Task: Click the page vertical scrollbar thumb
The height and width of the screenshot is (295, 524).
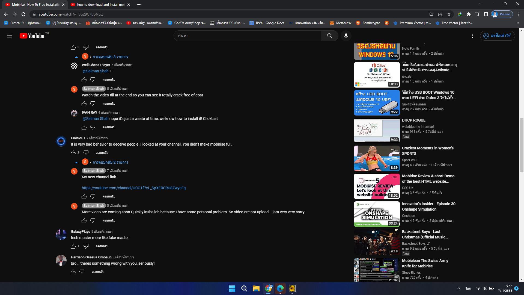Action: coord(522,145)
